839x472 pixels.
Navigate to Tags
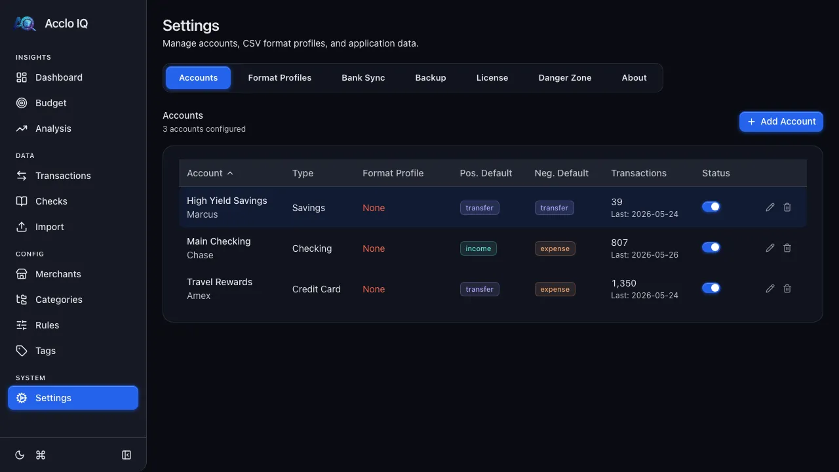tap(73, 351)
